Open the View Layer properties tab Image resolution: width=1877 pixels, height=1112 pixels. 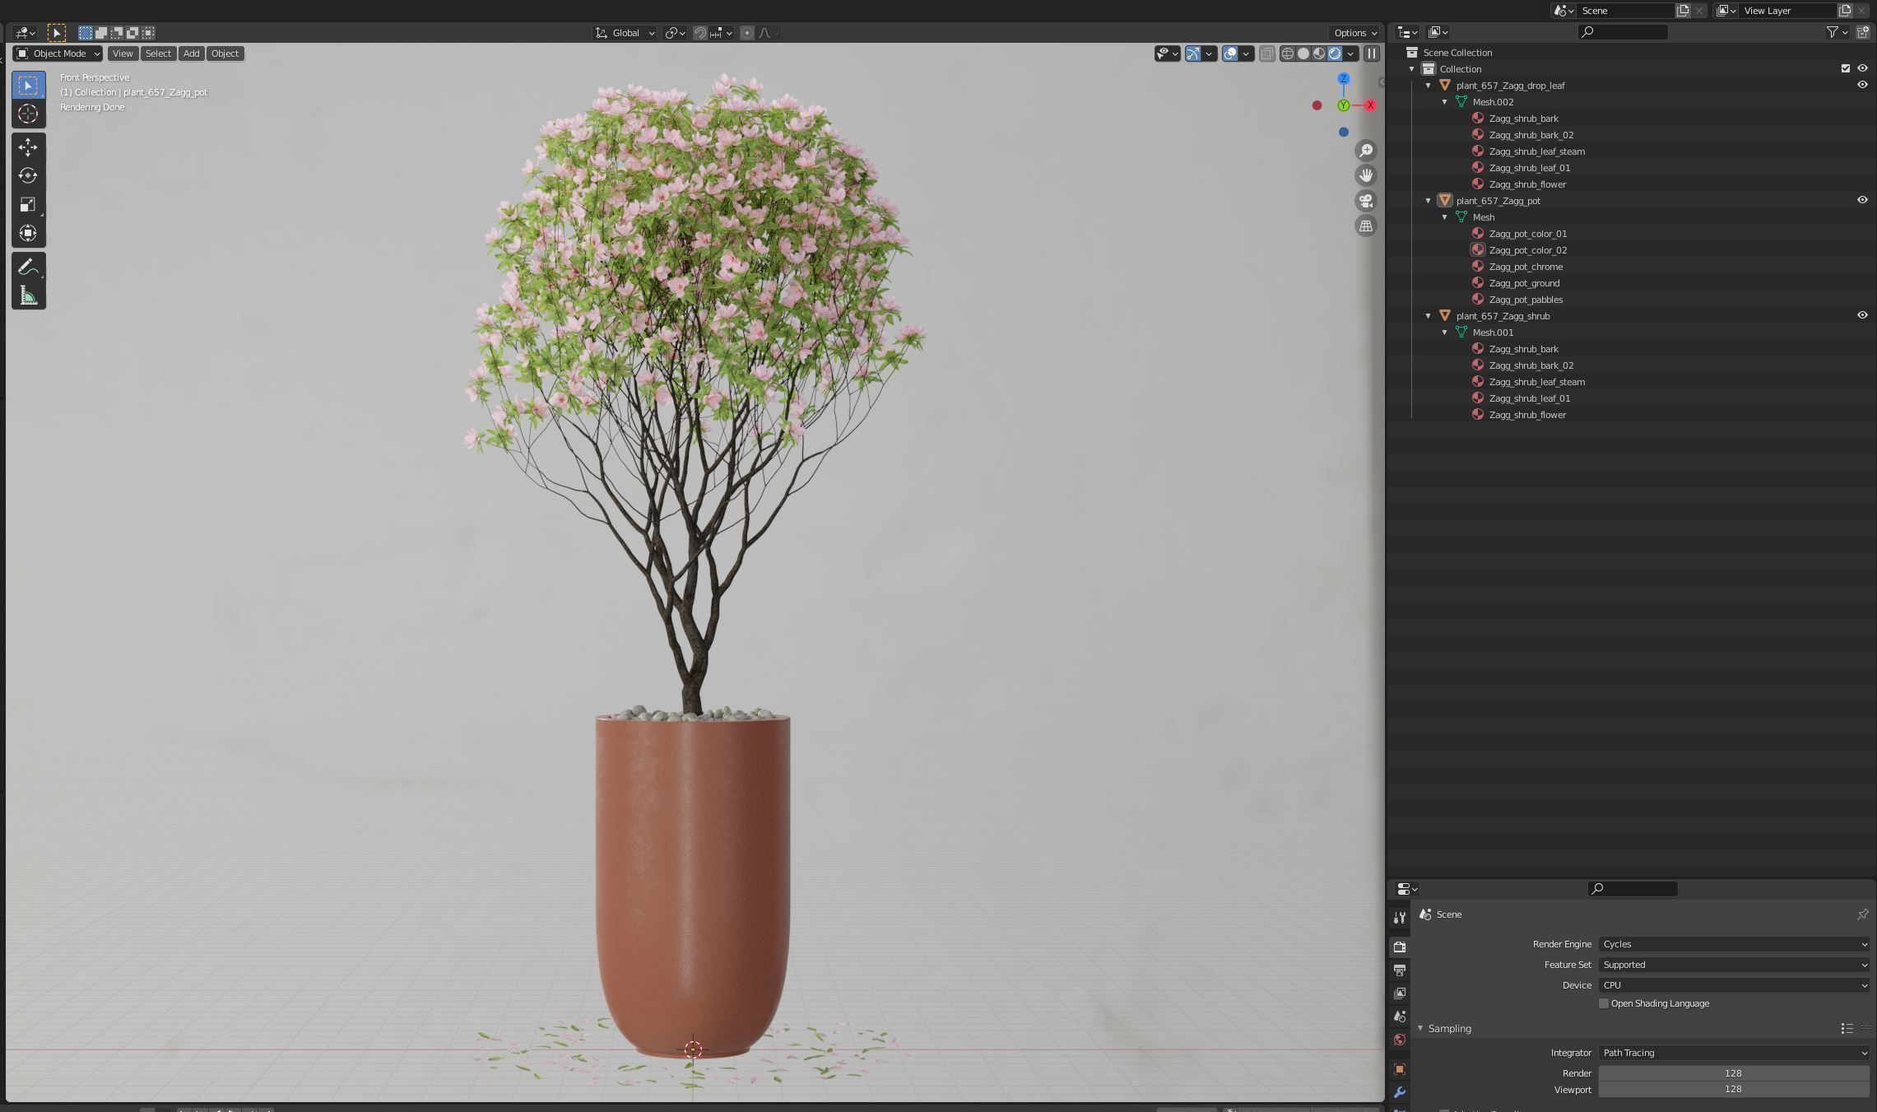coord(1400,993)
